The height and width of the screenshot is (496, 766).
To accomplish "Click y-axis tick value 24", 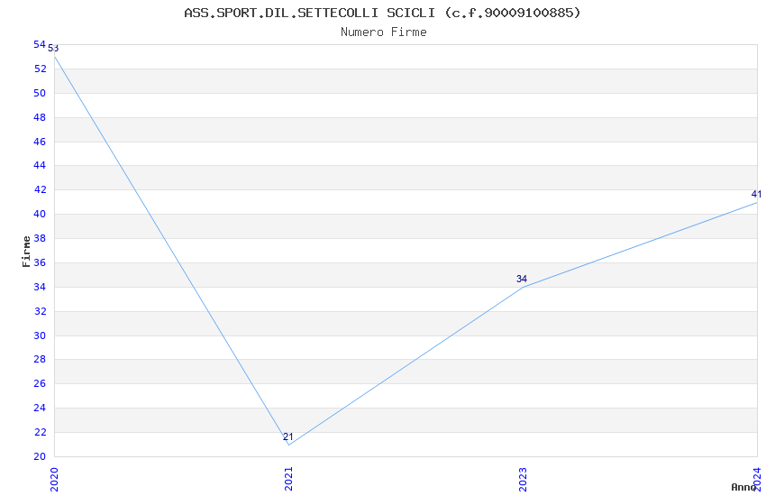I will (x=40, y=408).
